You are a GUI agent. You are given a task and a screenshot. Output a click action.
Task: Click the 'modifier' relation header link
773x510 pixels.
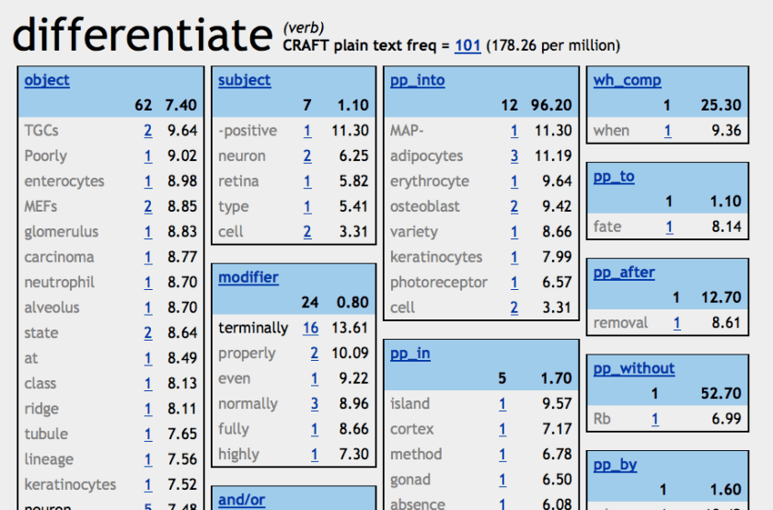(248, 277)
